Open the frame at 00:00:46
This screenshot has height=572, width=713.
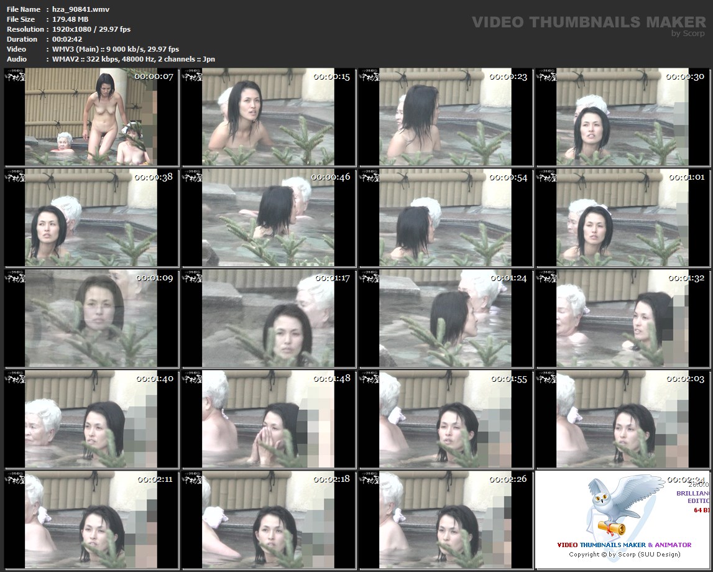(269, 218)
